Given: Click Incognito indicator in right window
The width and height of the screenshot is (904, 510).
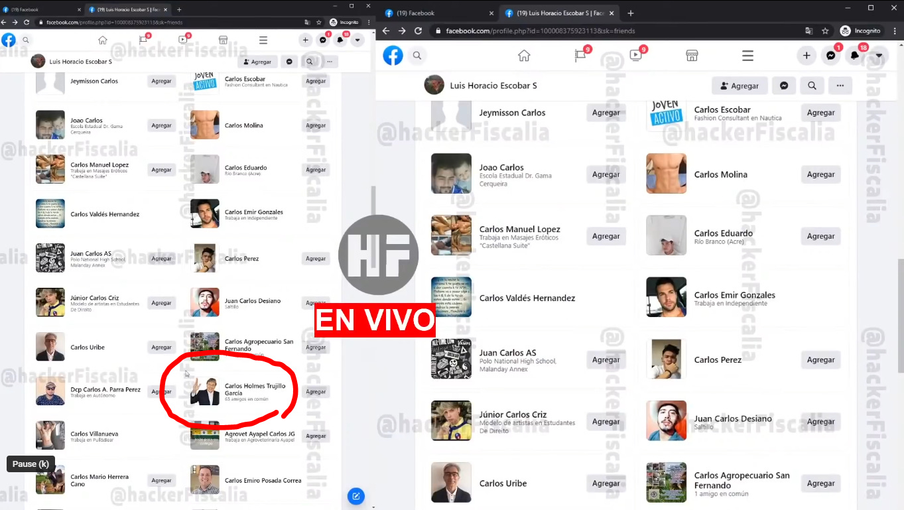Looking at the screenshot, I should (x=860, y=31).
